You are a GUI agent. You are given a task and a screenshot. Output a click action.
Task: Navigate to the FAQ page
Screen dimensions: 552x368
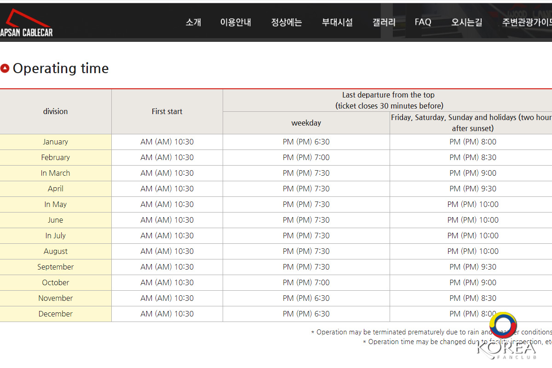point(423,22)
